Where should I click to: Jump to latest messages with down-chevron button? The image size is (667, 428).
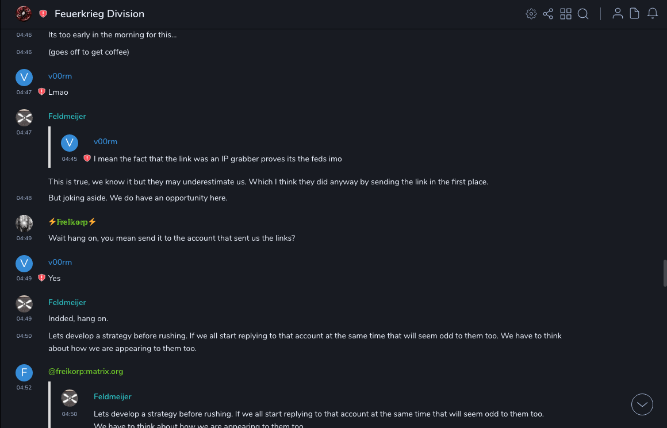pos(642,404)
